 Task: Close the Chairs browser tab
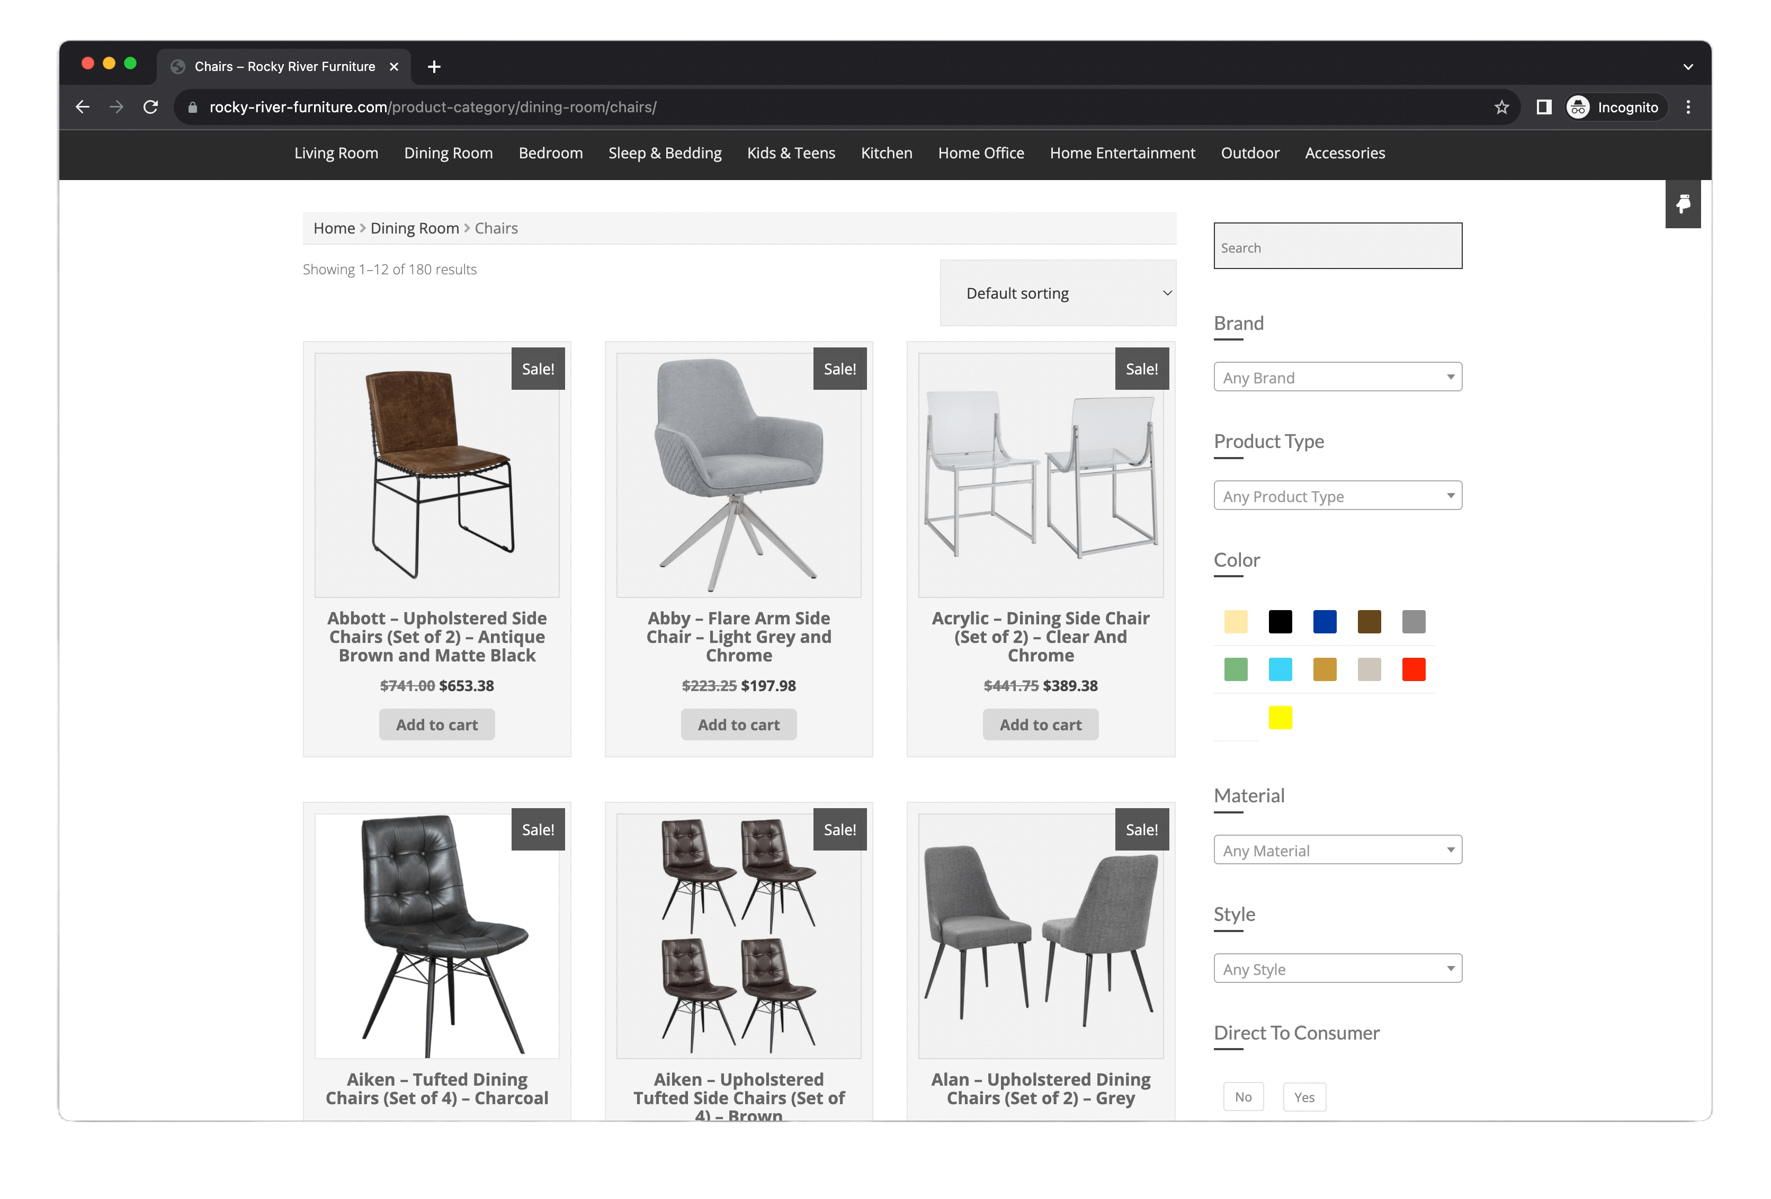[394, 67]
